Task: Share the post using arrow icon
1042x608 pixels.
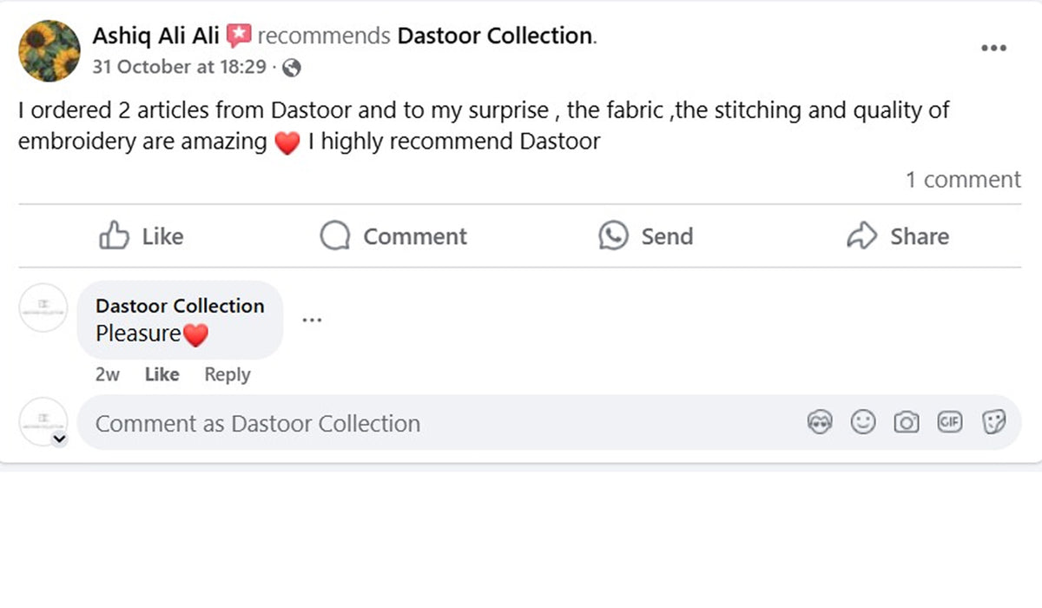Action: [897, 236]
